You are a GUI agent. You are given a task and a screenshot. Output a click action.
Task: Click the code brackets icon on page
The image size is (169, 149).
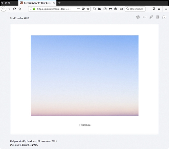point(144,17)
